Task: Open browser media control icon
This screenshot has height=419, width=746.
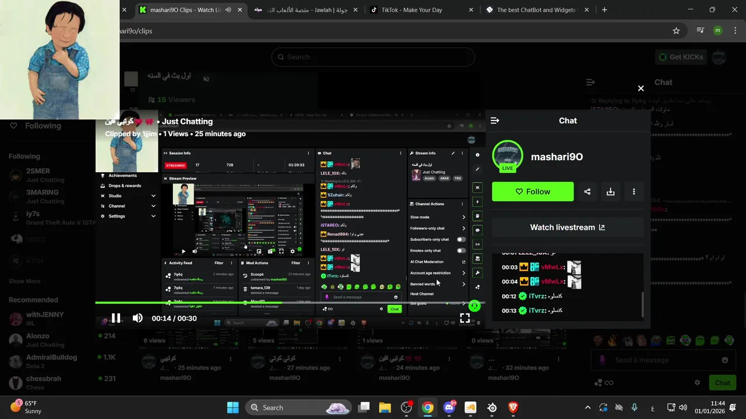Action: [x=700, y=31]
